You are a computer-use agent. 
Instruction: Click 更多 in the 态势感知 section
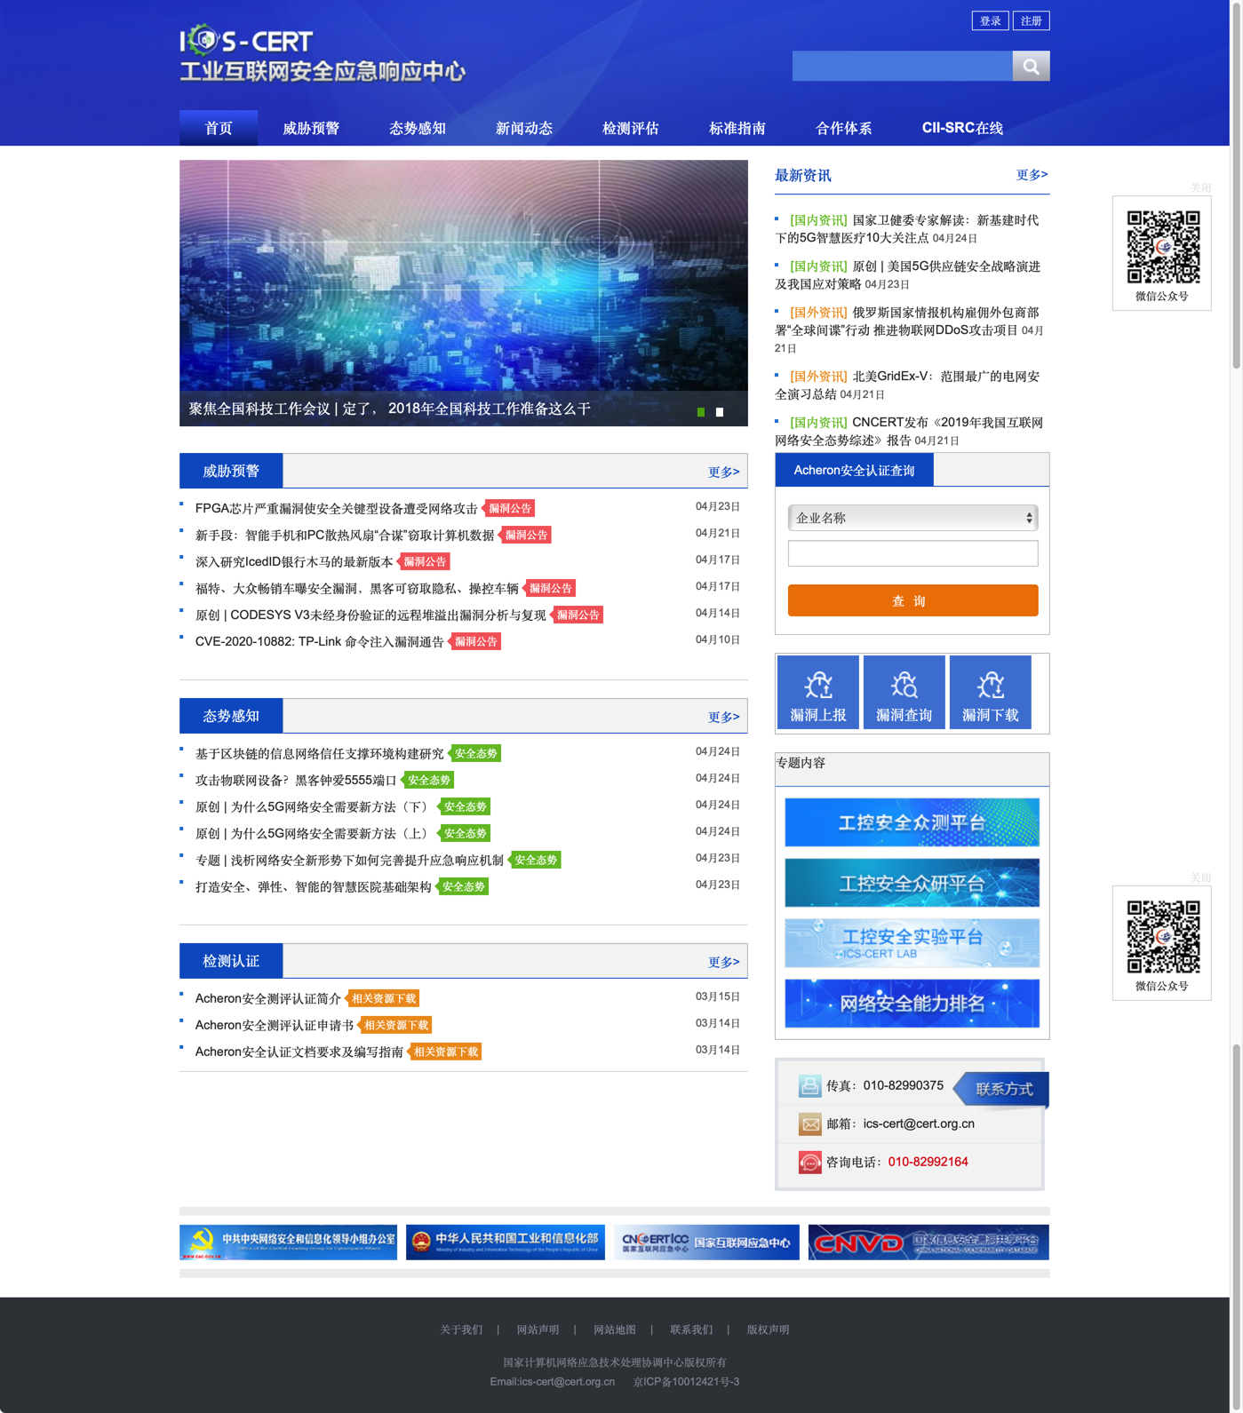[724, 717]
